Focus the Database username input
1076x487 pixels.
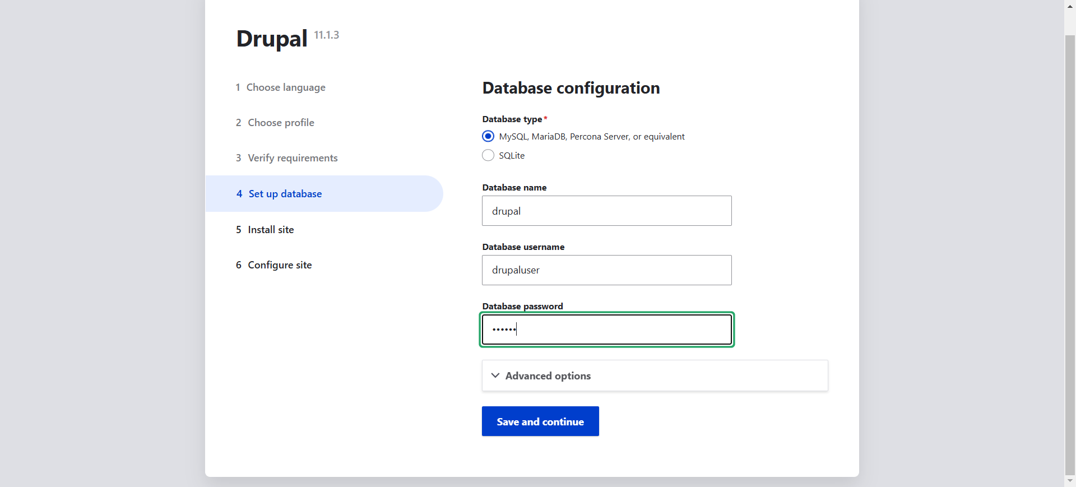pyautogui.click(x=607, y=270)
